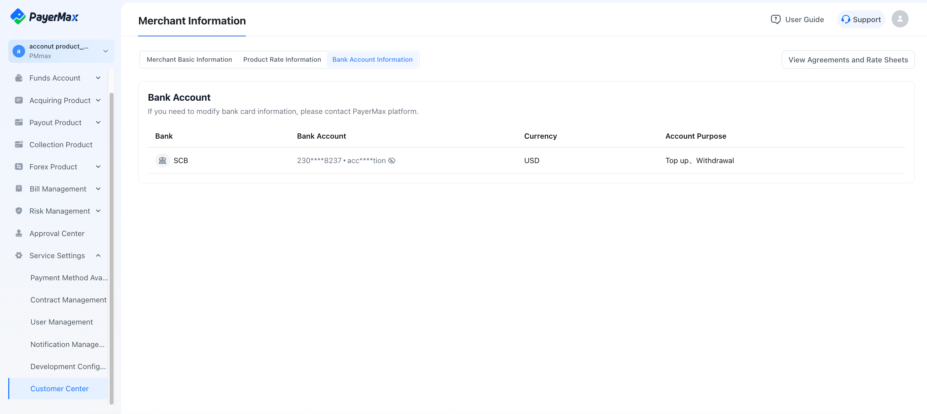Open Approval Center menu label
Viewport: 927px width, 414px height.
click(57, 233)
